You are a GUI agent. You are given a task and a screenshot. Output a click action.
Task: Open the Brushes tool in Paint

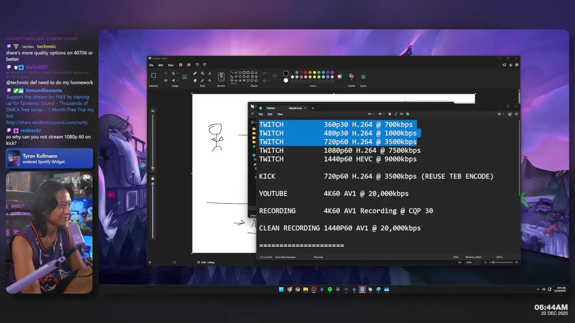click(221, 77)
